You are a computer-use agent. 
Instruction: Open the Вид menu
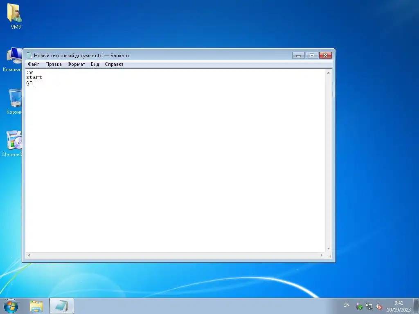pos(95,64)
